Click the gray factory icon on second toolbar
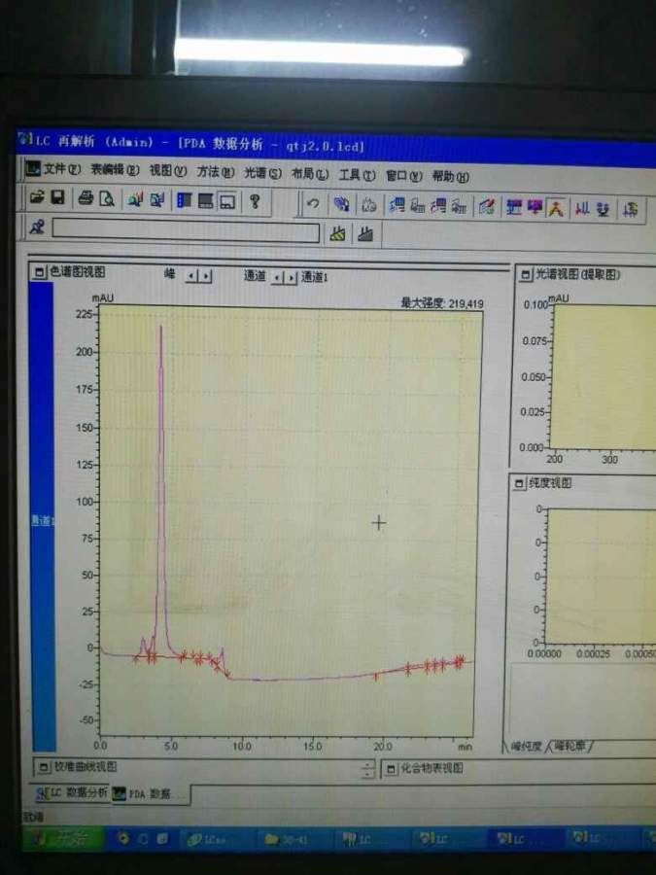656x875 pixels. pyautogui.click(x=365, y=234)
